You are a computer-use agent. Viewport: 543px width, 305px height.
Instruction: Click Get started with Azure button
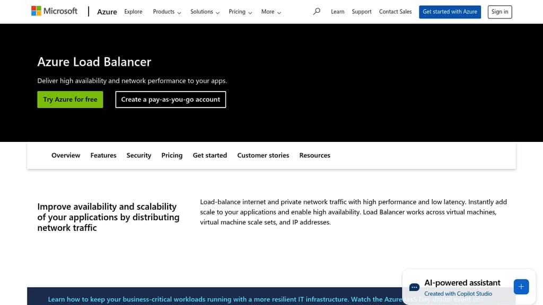(450, 12)
